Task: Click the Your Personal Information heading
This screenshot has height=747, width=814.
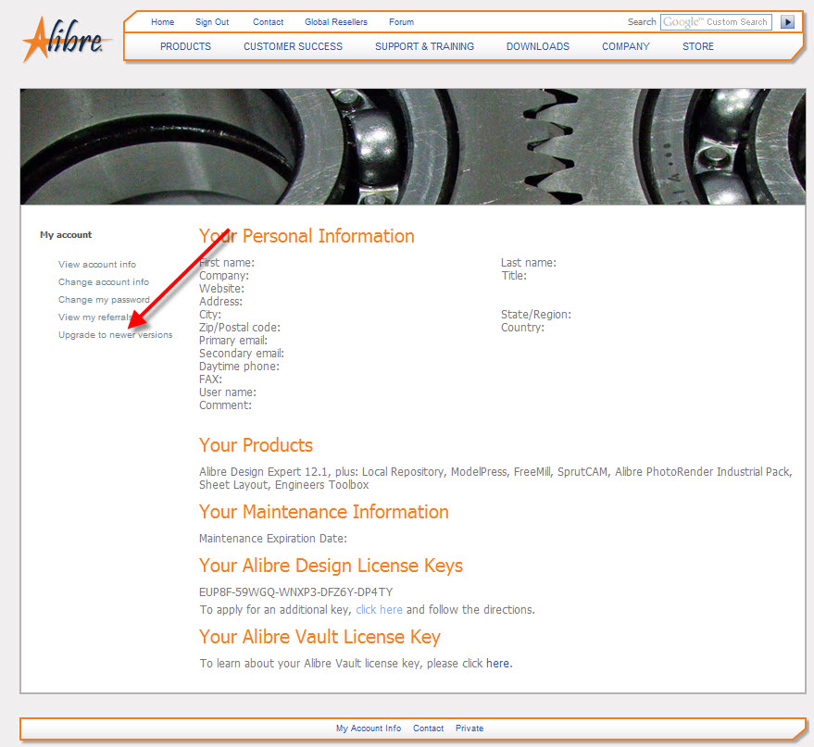Action: click(307, 236)
